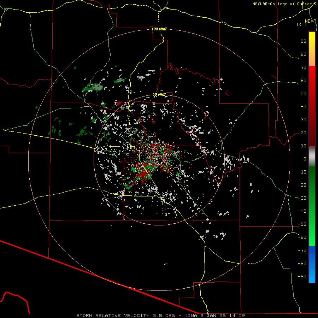This screenshot has width=318, height=318.
Task: Click the 30 value on velocity scale
Action: (304, 120)
